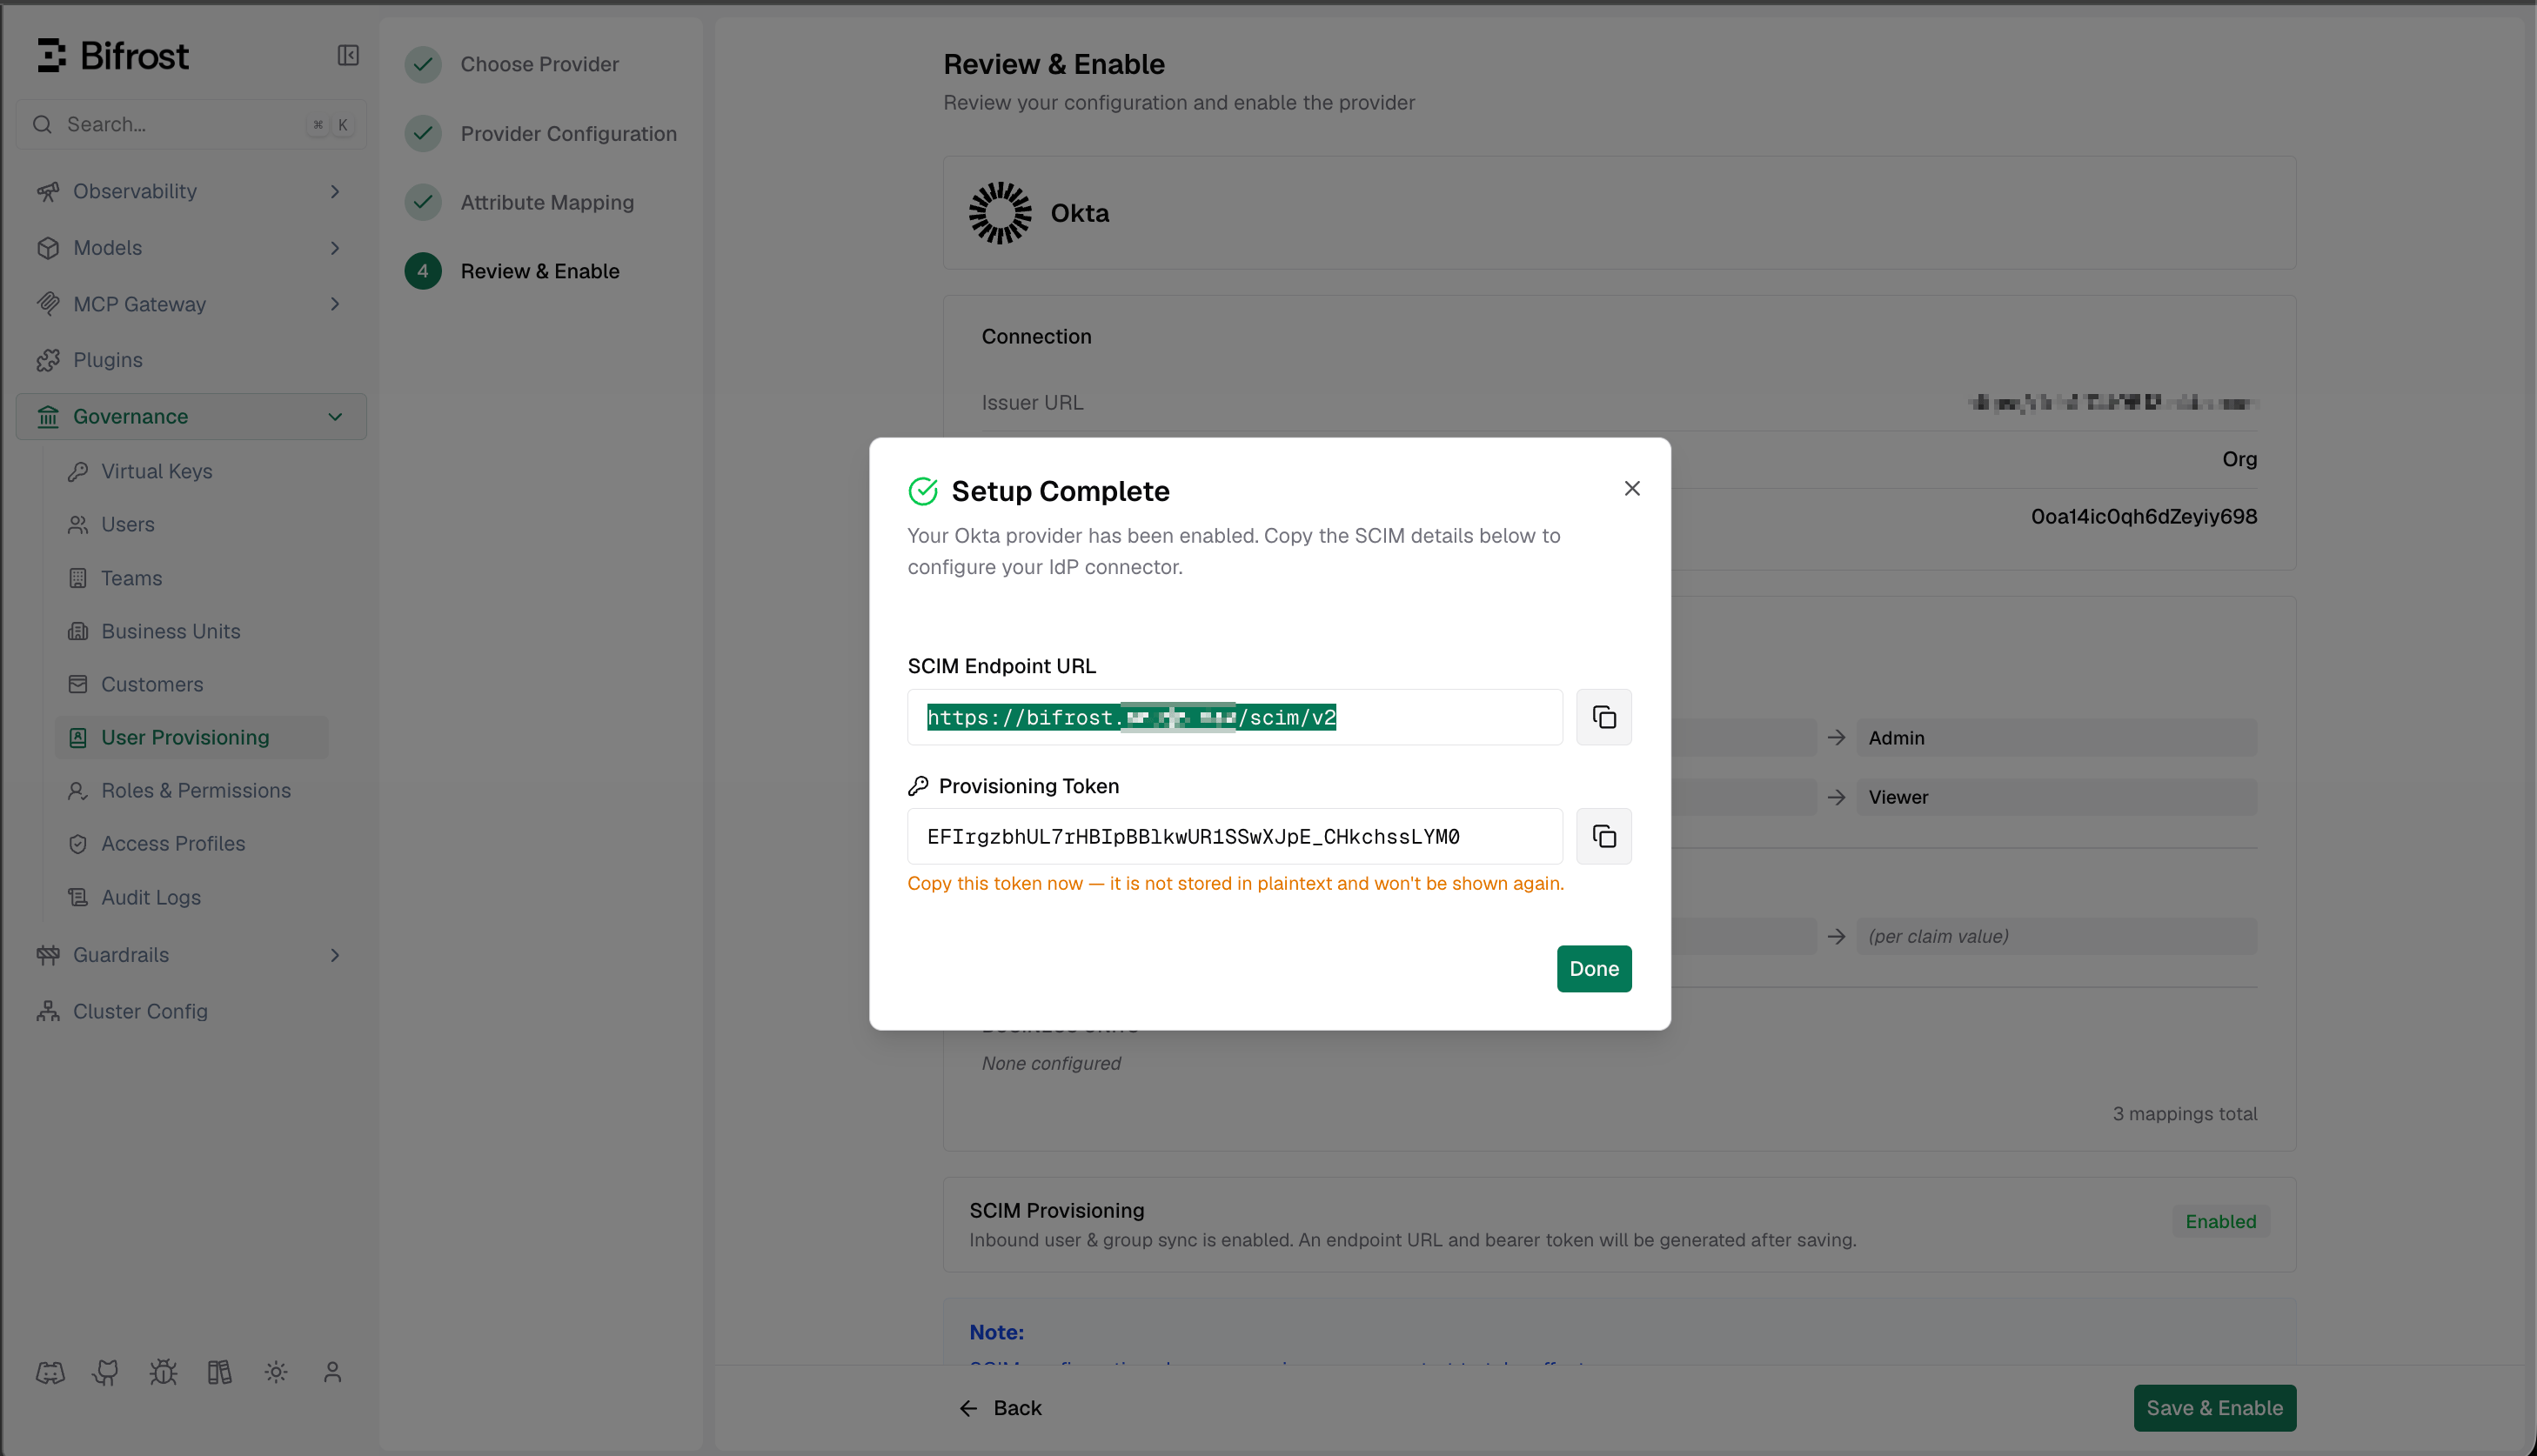This screenshot has width=2537, height=1456.
Task: Click the bug report icon
Action: (163, 1372)
